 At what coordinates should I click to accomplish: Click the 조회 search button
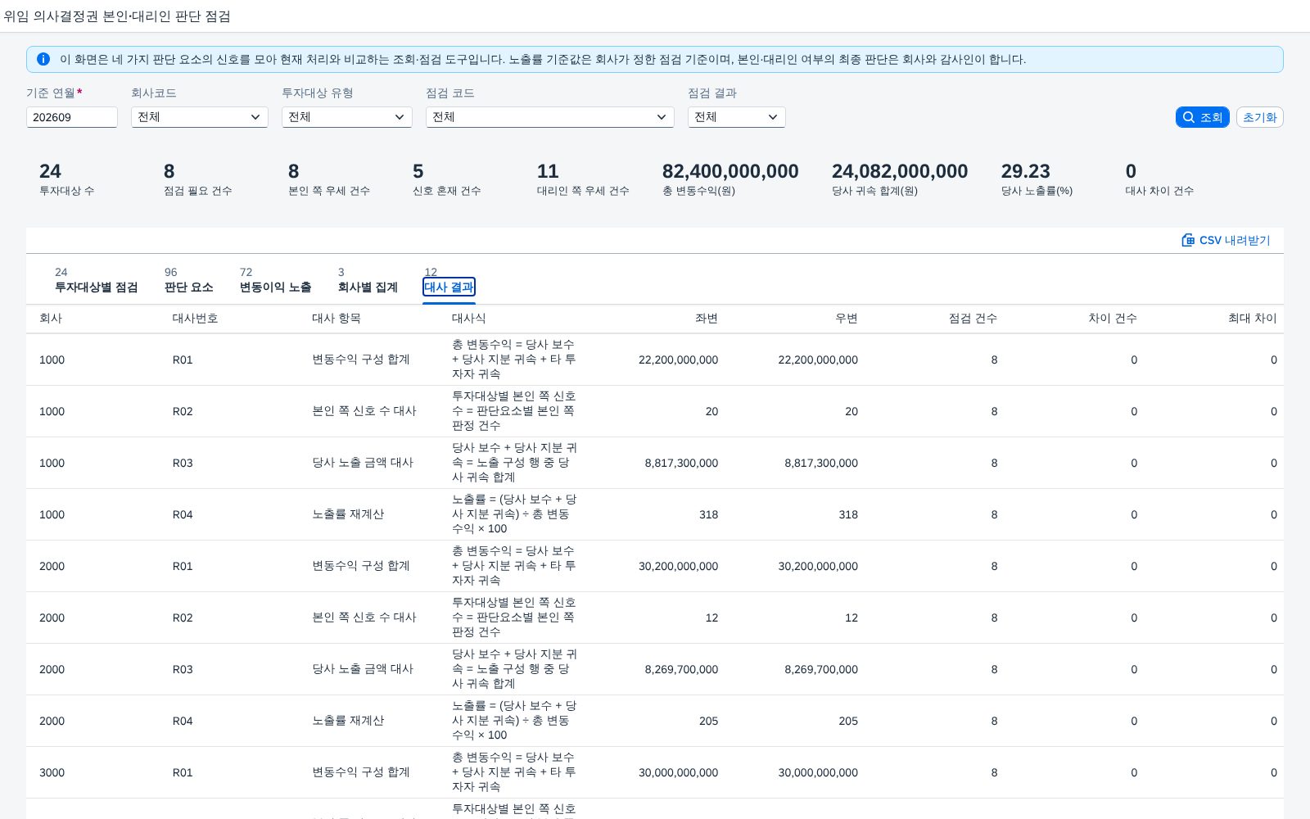(x=1202, y=117)
